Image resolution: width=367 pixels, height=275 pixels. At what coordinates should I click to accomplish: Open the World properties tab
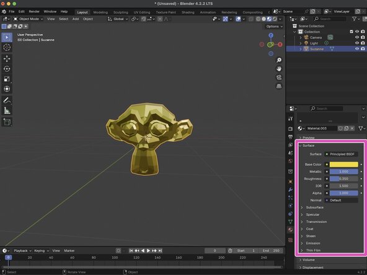(x=291, y=161)
